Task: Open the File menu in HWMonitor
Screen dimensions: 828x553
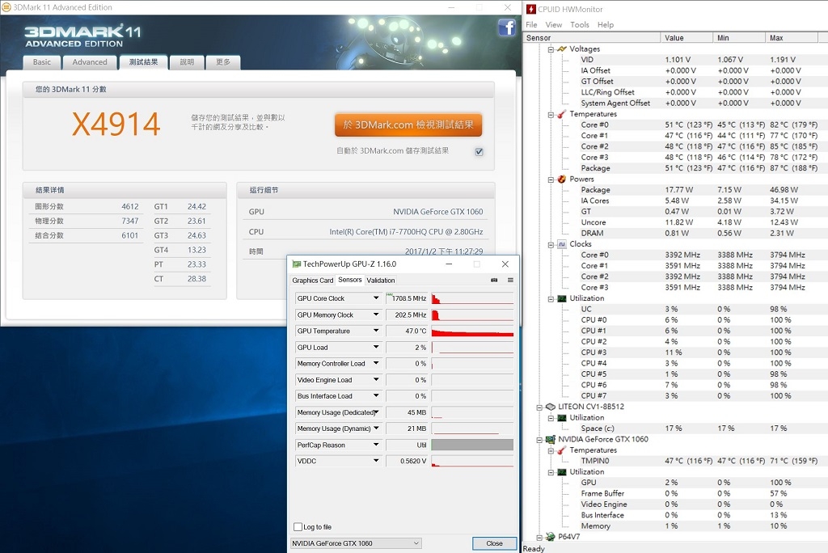Action: (531, 25)
